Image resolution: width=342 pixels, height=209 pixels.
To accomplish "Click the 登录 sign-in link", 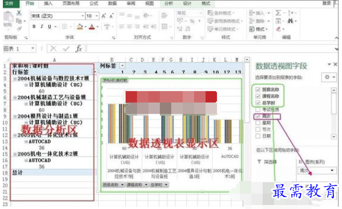I will [x=327, y=3].
